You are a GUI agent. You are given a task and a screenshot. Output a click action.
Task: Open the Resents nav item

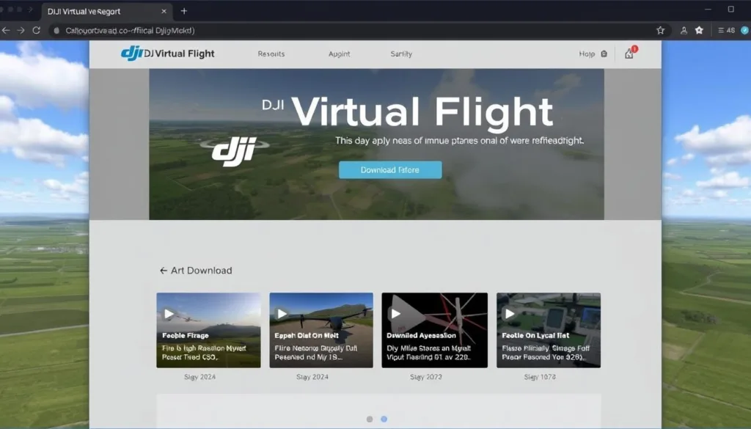click(x=271, y=54)
